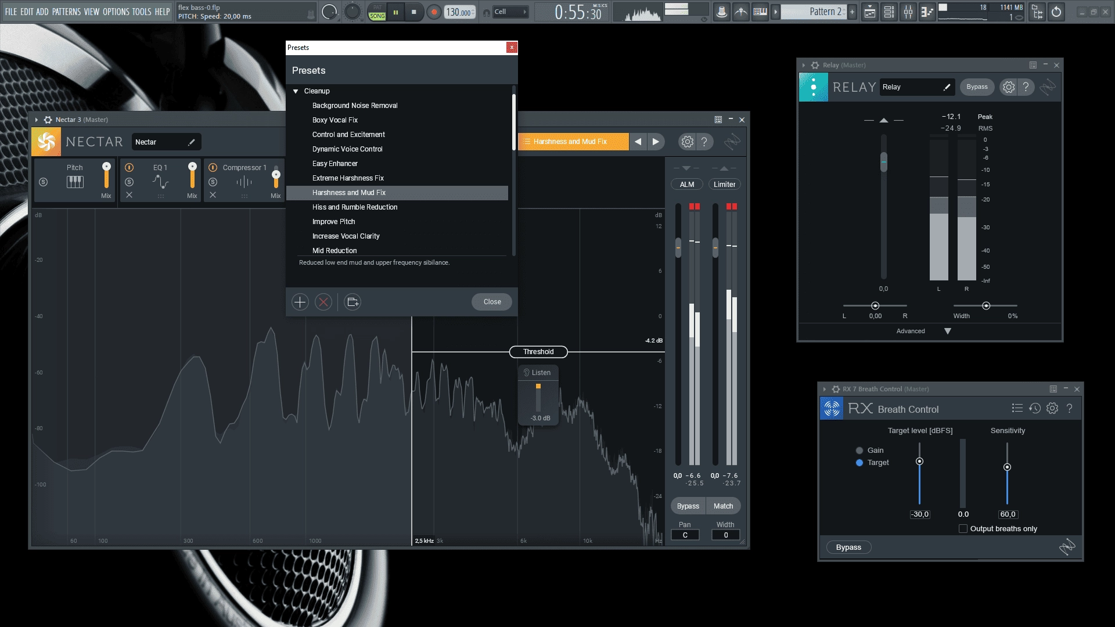
Task: Select Improve Pitch preset
Action: click(x=397, y=222)
